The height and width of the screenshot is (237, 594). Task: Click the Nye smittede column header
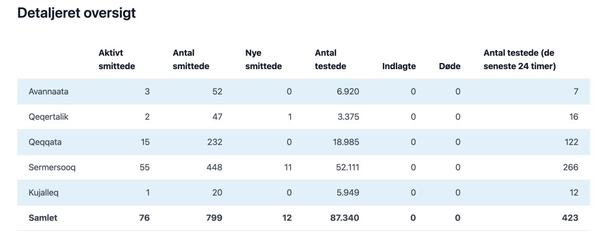264,60
